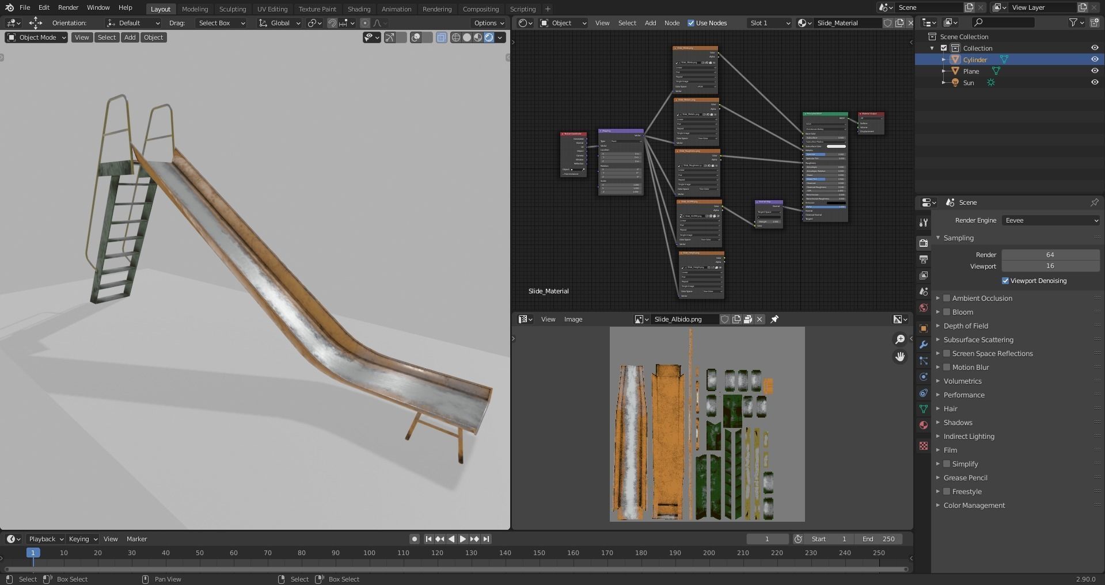Click the image editor zoom icon
This screenshot has height=585, width=1105.
900,339
